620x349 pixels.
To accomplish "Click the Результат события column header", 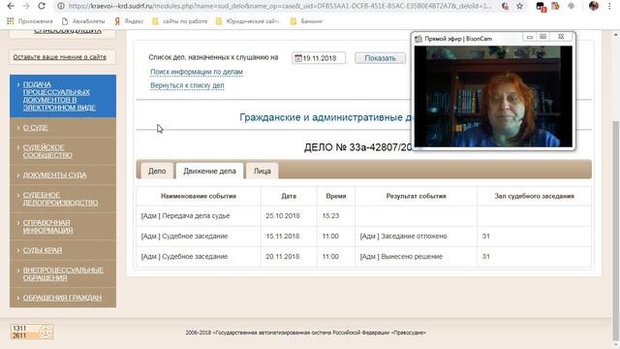I will [x=416, y=196].
